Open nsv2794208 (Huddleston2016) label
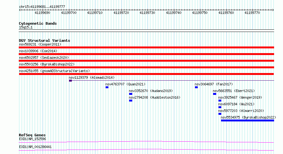 tap(155, 97)
